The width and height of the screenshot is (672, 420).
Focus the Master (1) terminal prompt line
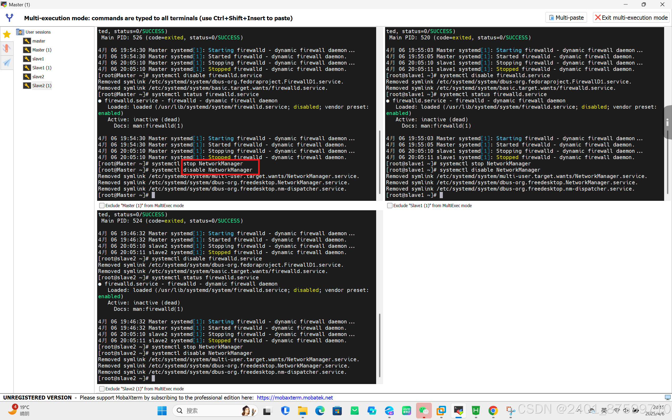tap(127, 195)
